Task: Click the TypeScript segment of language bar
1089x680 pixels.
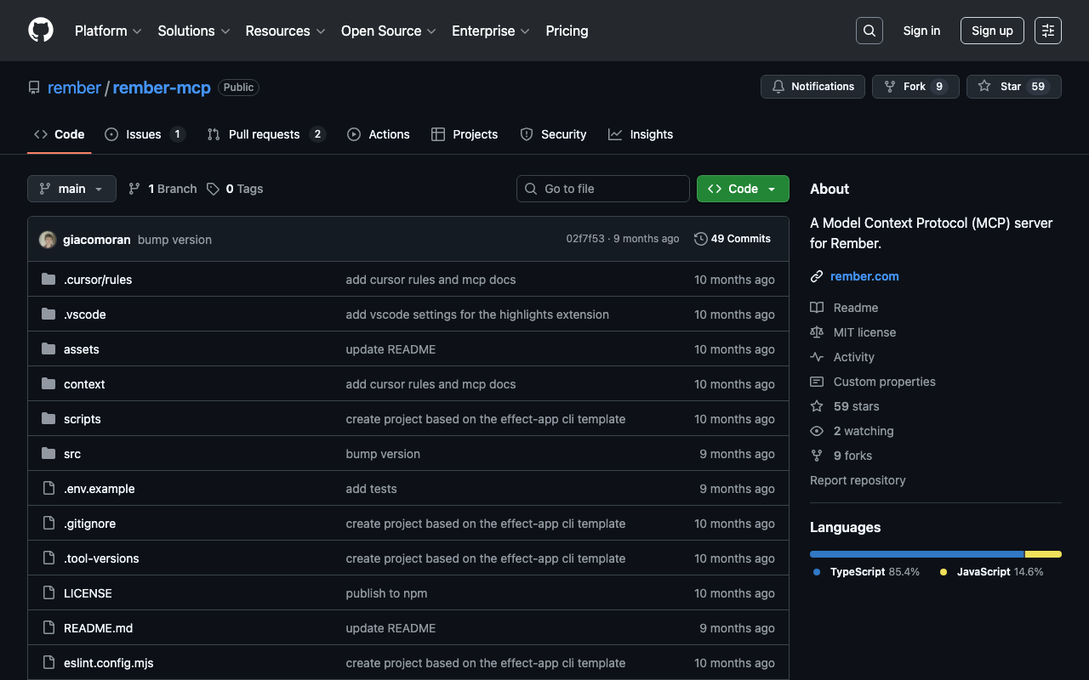Action: point(916,554)
